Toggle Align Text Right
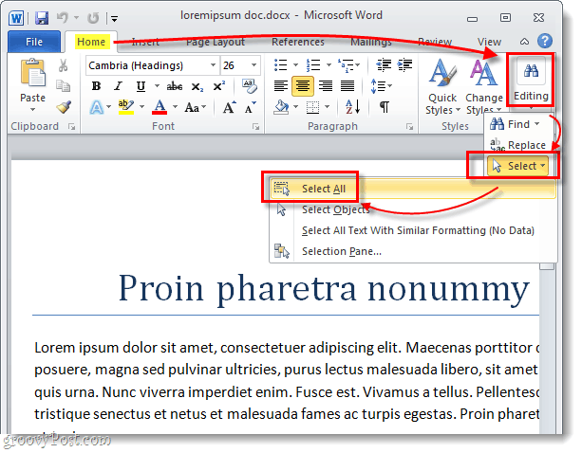 [x=325, y=86]
